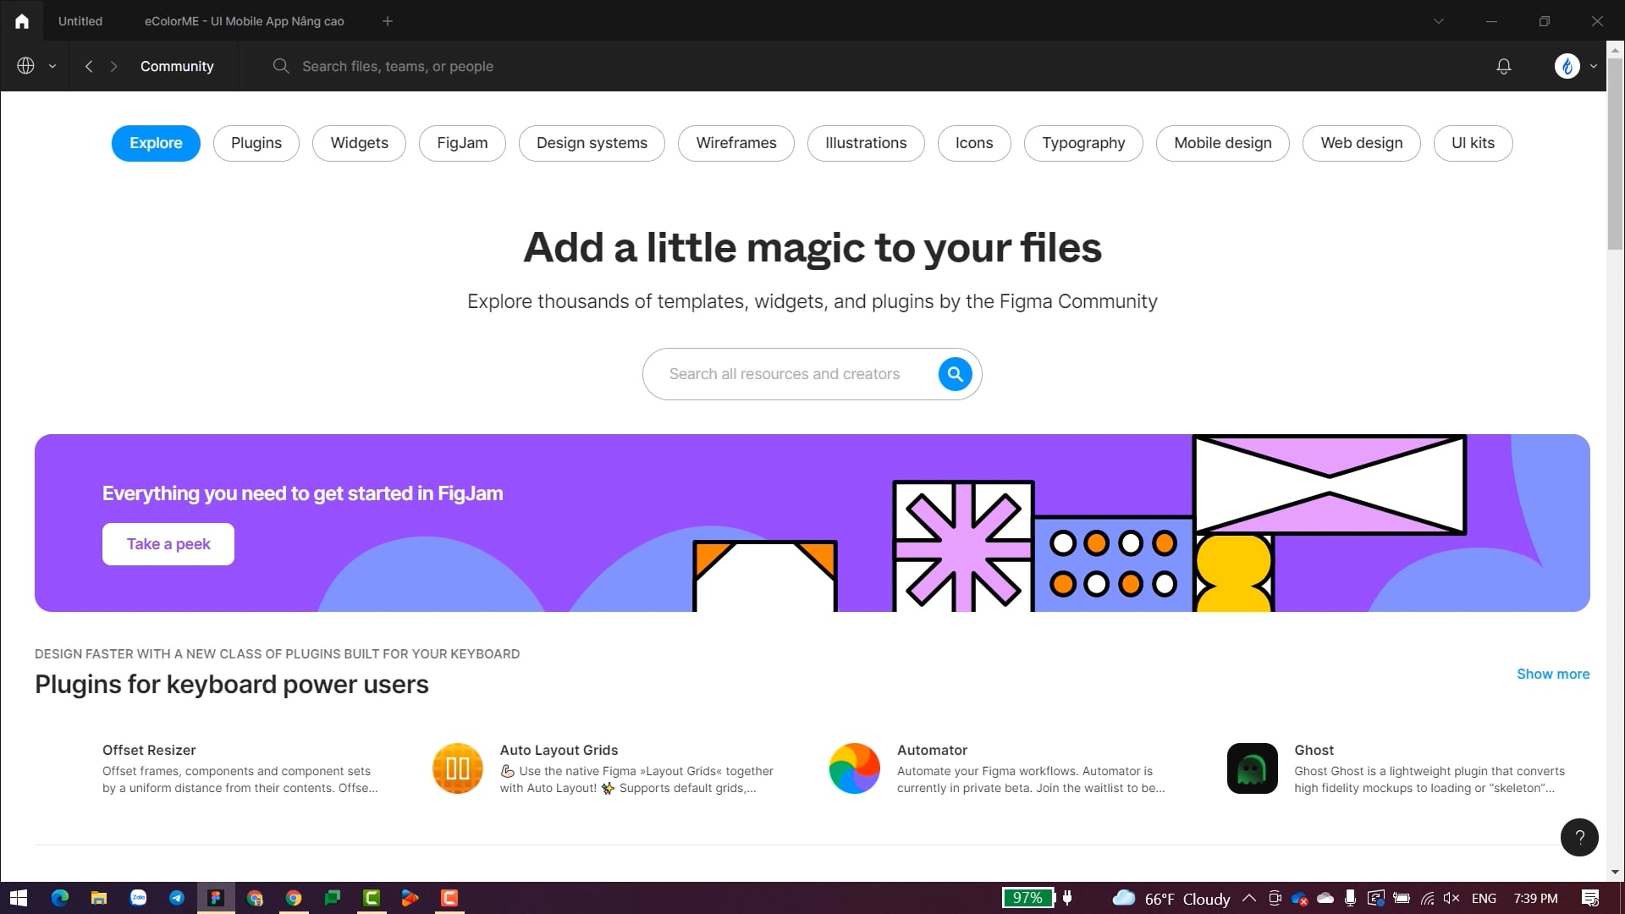The height and width of the screenshot is (914, 1625).
Task: Open the Automator title link
Action: pyautogui.click(x=932, y=750)
